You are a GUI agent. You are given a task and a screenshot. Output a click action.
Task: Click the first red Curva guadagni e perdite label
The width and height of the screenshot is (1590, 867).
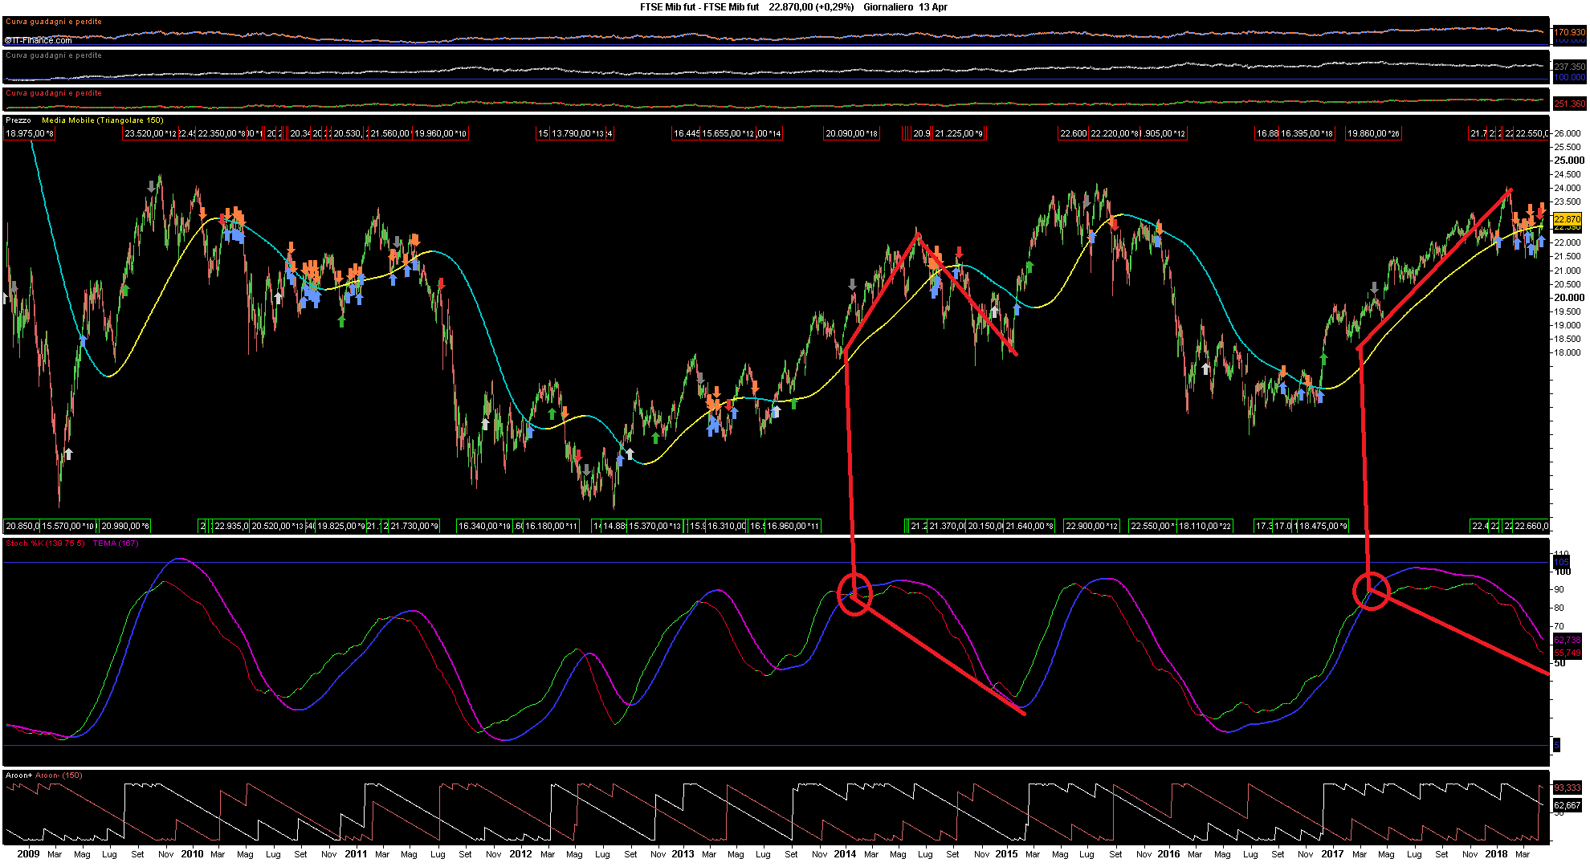[54, 22]
